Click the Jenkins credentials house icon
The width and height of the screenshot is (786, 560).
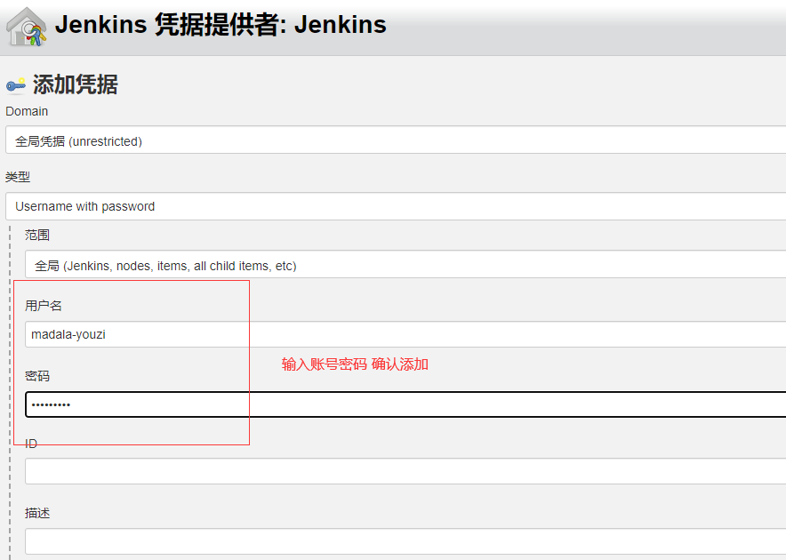coord(26,27)
